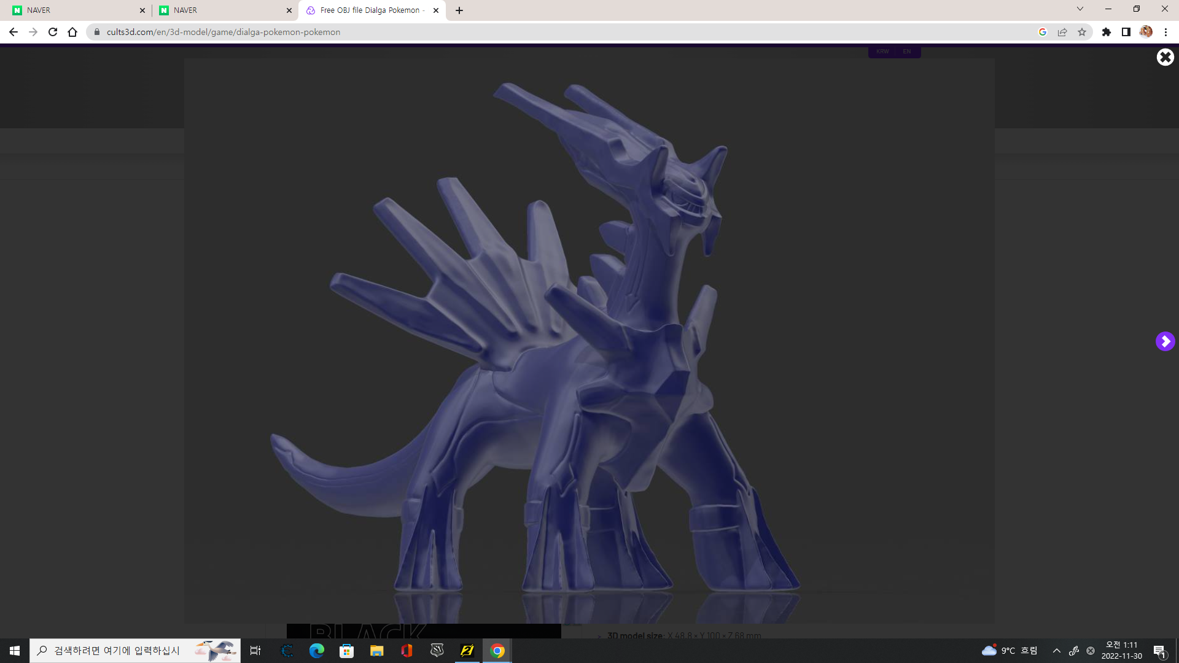Reload the current cults3d page
This screenshot has height=663, width=1179.
tap(53, 32)
